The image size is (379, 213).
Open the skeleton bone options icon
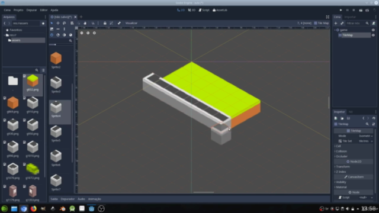(119, 23)
